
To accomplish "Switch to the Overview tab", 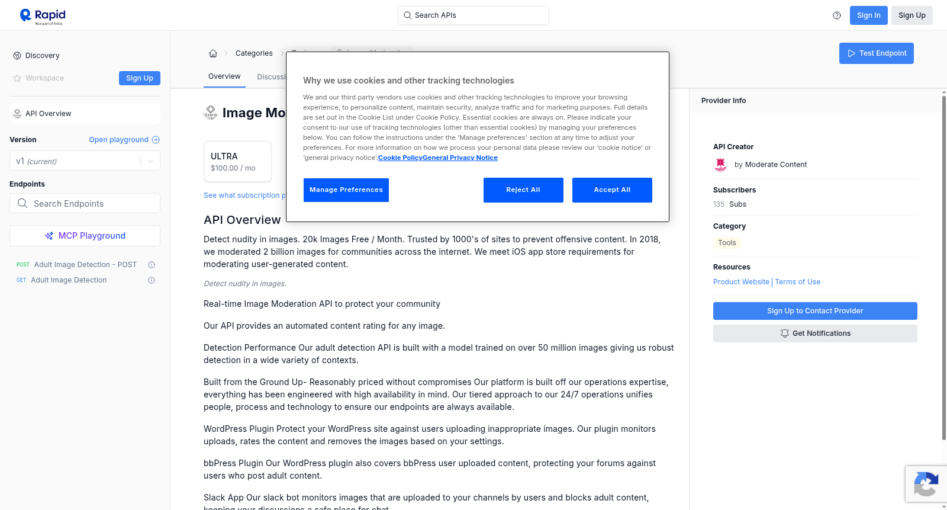I will (x=224, y=76).
